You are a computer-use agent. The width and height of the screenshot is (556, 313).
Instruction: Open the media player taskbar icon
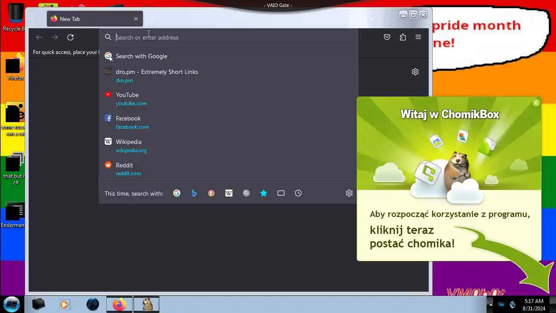pyautogui.click(x=64, y=304)
